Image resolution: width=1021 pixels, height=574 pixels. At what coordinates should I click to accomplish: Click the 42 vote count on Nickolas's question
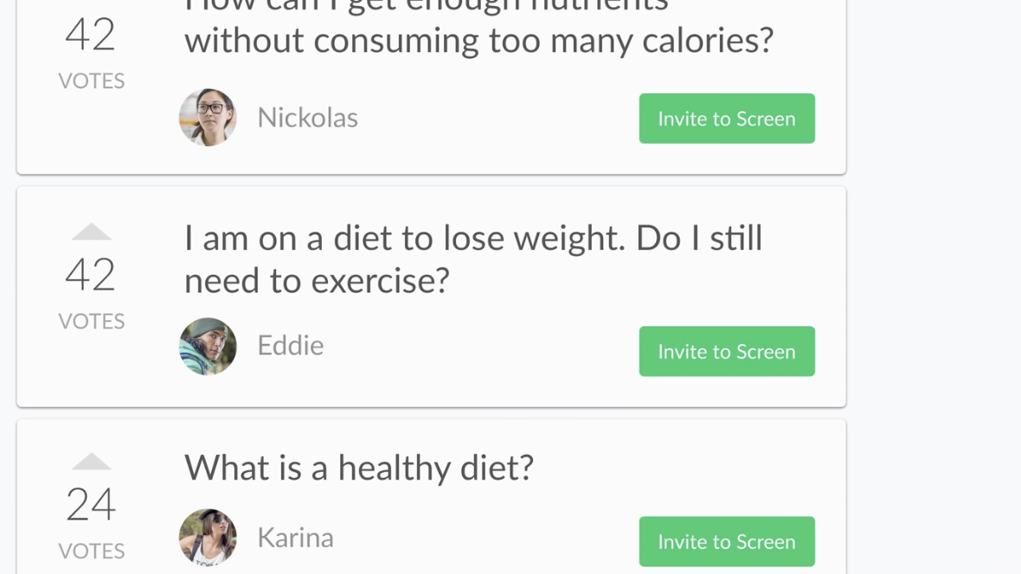coord(91,35)
